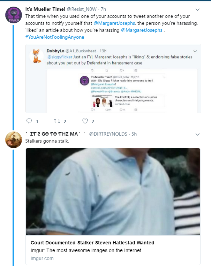Click the reply icon under Mueller Time tweet
Viewport: 211px width, 266px height.
(29, 121)
